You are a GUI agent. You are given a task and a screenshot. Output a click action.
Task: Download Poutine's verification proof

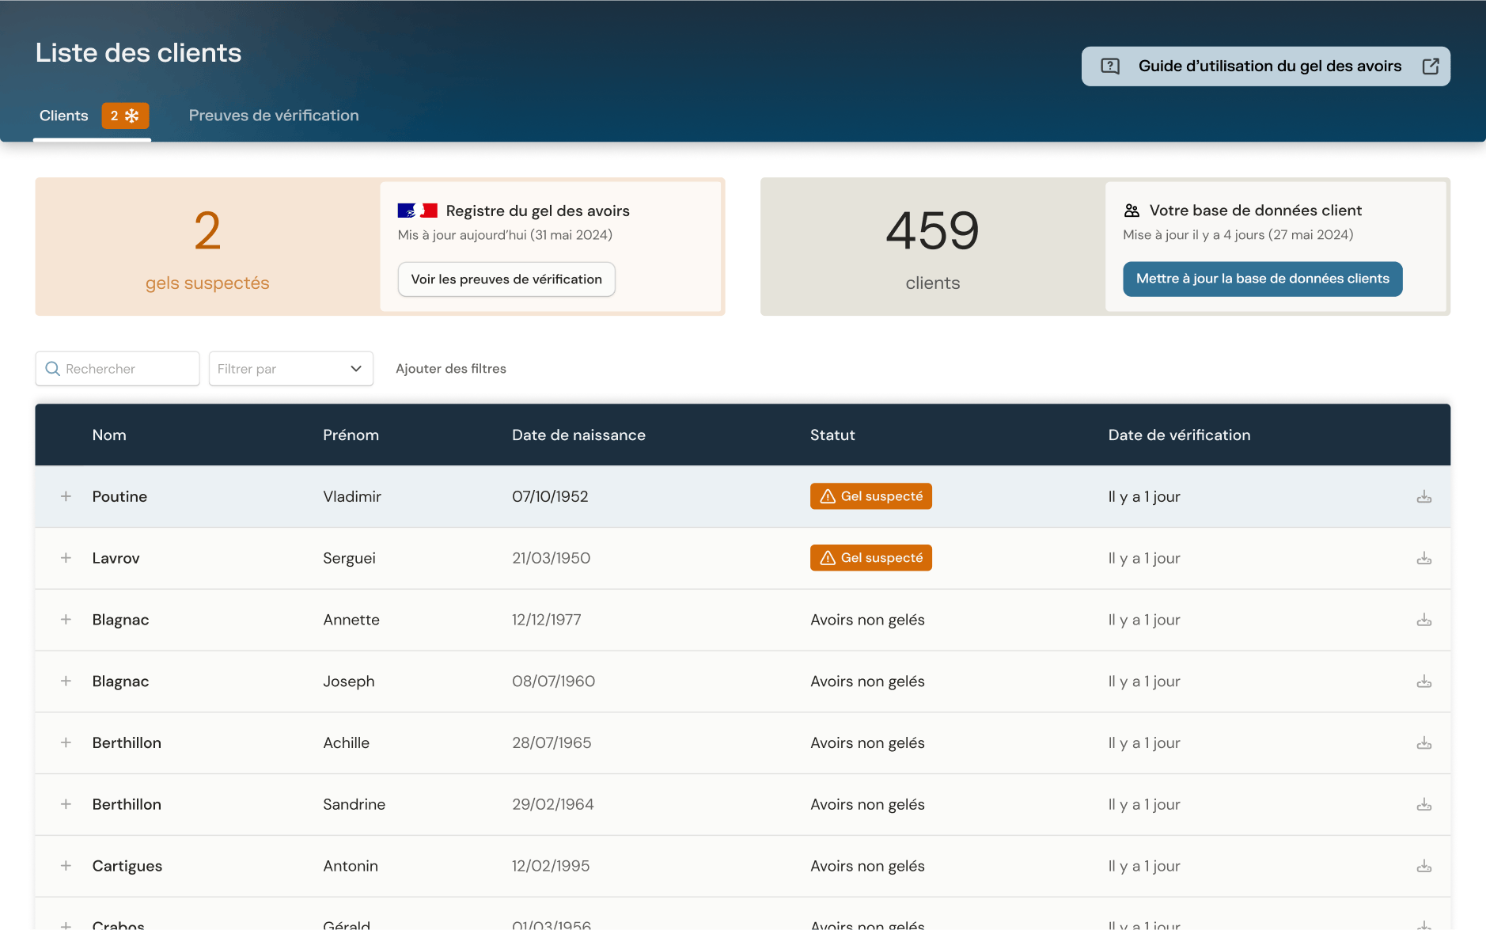[1423, 497]
